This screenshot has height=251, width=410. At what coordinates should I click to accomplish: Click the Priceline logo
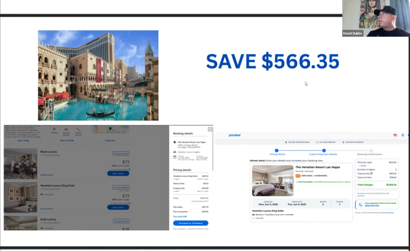coord(235,135)
